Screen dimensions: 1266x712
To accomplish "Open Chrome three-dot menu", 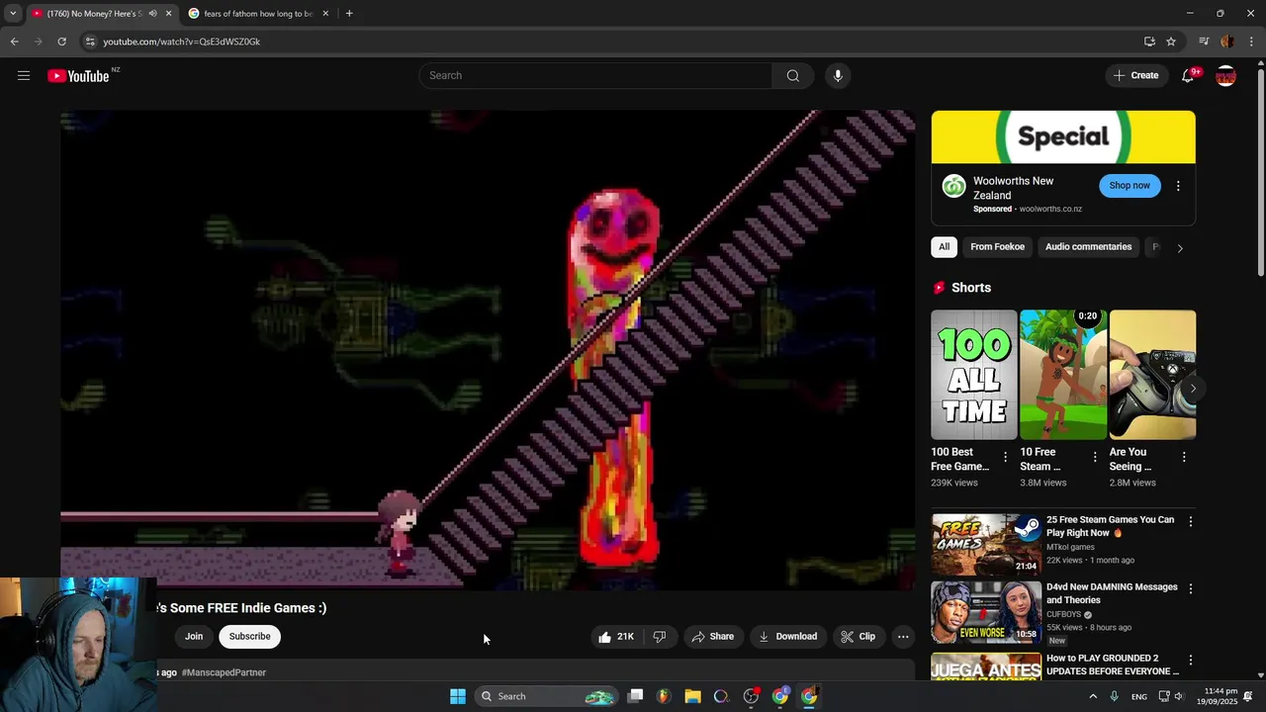I will coord(1251,42).
